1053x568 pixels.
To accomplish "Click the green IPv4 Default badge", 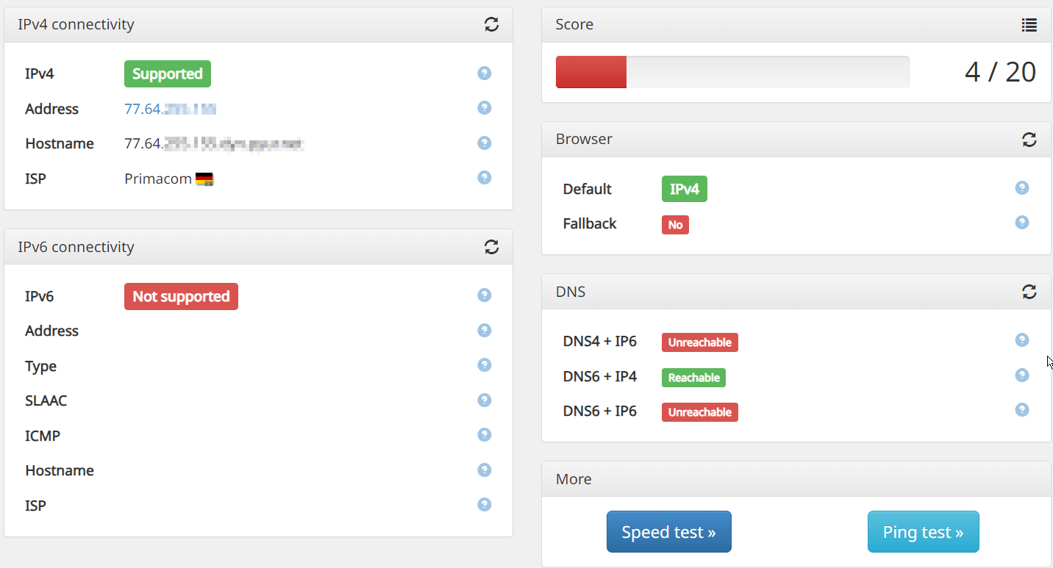I will pos(685,189).
